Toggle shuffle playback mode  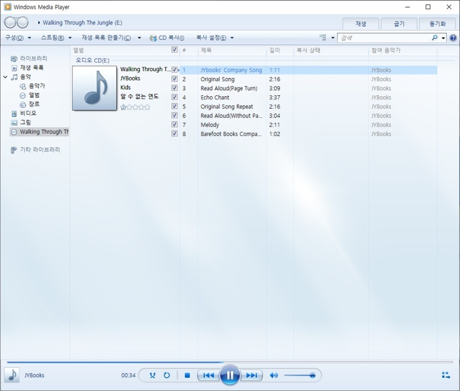[152, 375]
